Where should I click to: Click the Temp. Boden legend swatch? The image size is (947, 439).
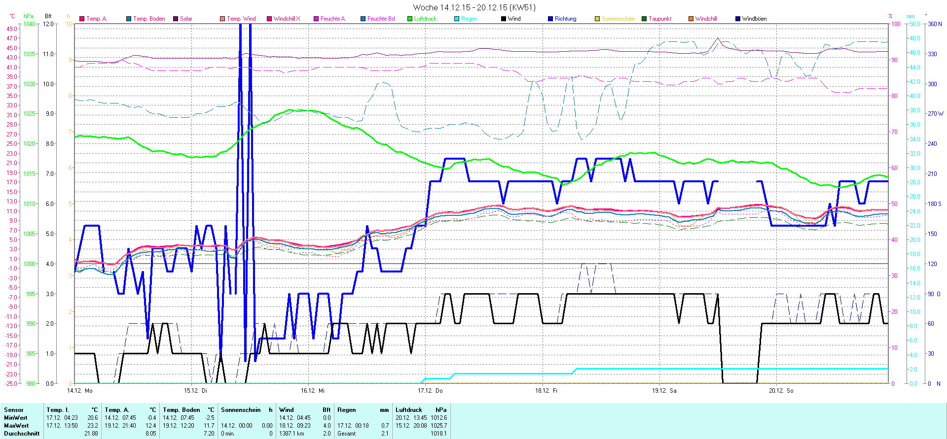point(129,19)
